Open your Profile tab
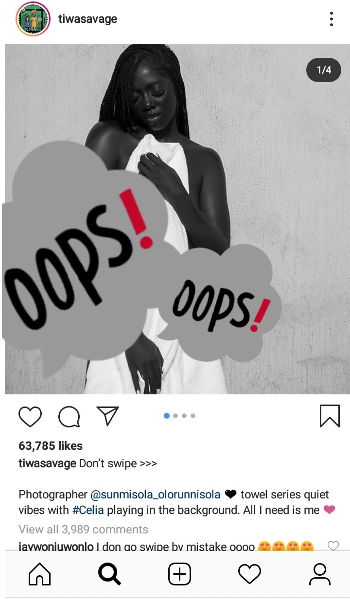The width and height of the screenshot is (350, 601). [x=320, y=574]
